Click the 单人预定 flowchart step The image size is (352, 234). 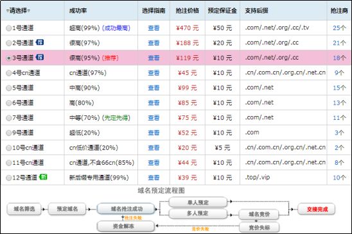(198, 203)
